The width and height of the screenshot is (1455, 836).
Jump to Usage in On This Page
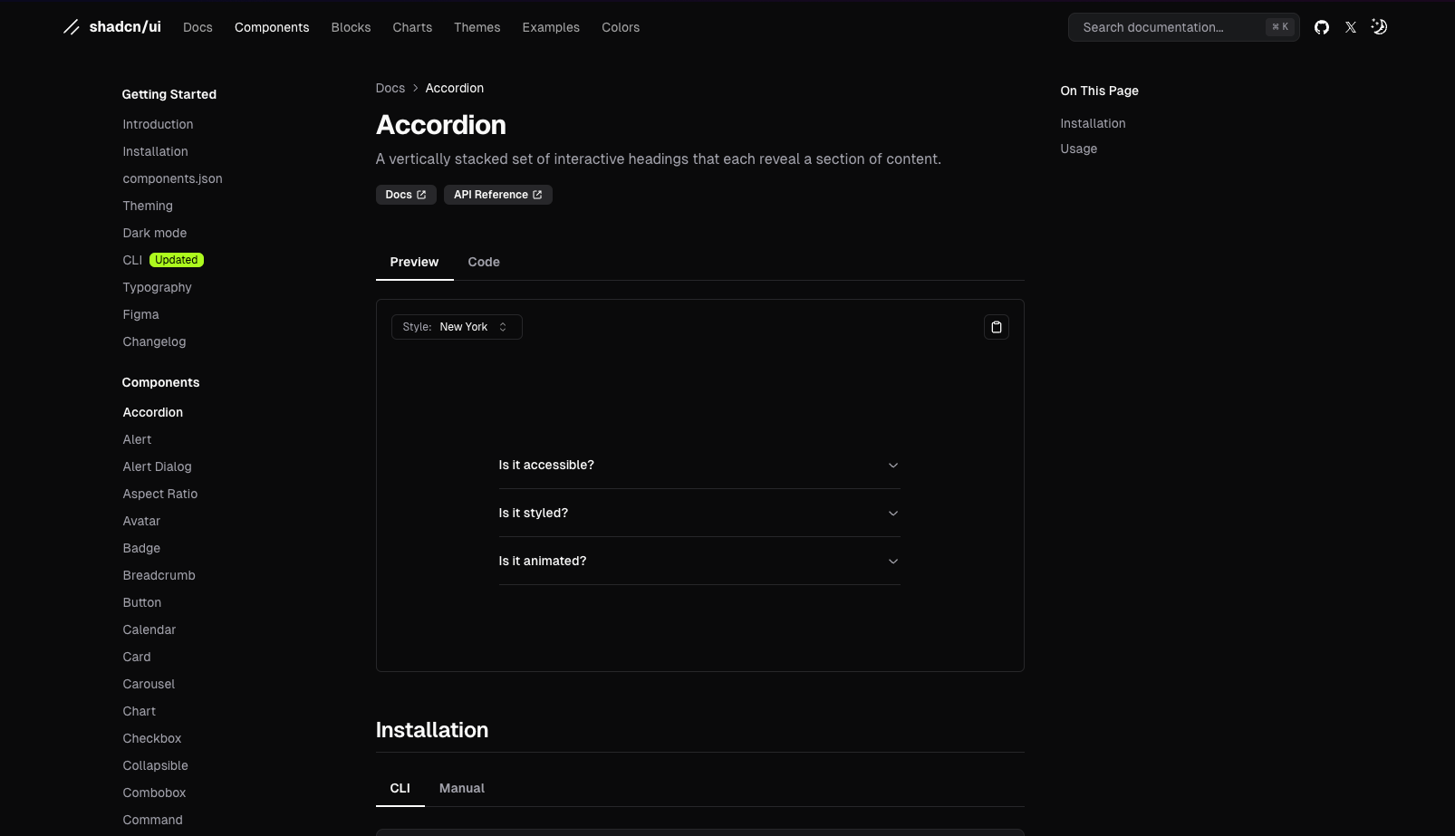coord(1078,149)
